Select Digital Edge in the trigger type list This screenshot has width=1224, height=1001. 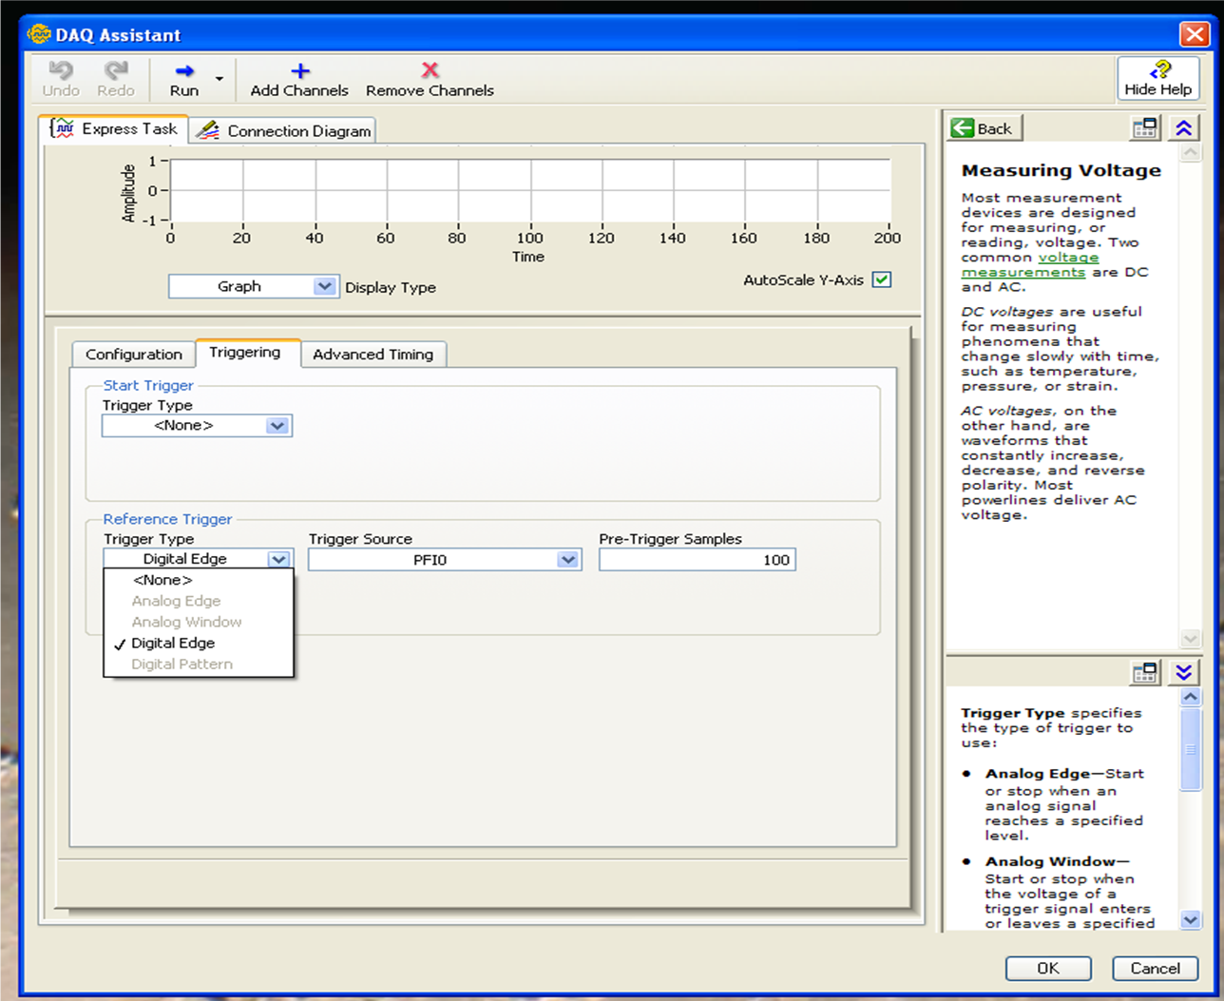tap(173, 643)
